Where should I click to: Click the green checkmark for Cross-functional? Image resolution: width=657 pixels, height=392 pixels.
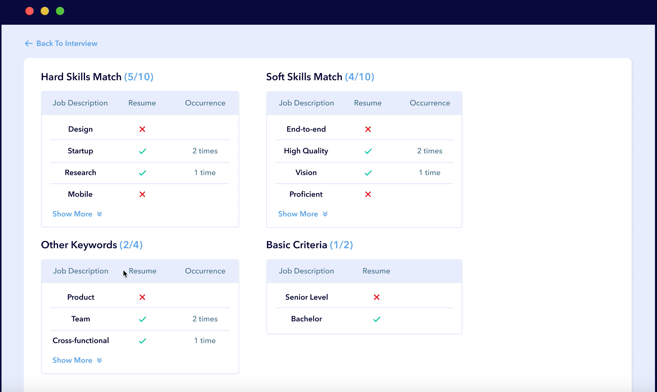(142, 341)
